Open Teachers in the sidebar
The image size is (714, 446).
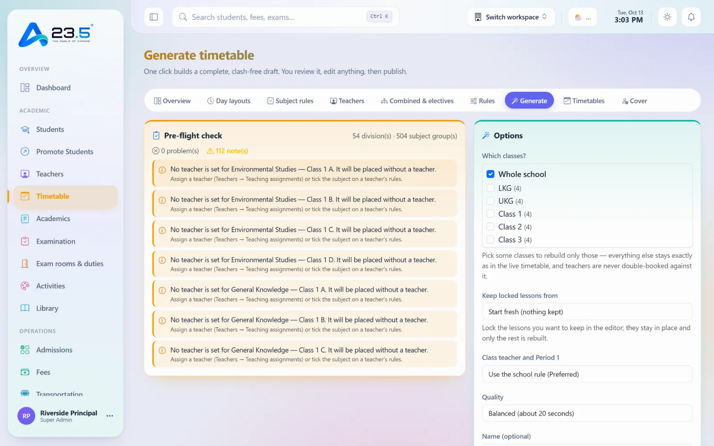65,174
